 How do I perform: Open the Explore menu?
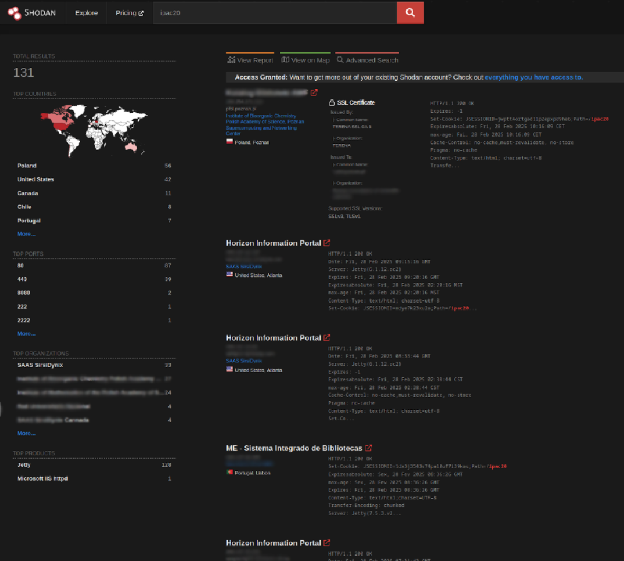pyautogui.click(x=87, y=13)
